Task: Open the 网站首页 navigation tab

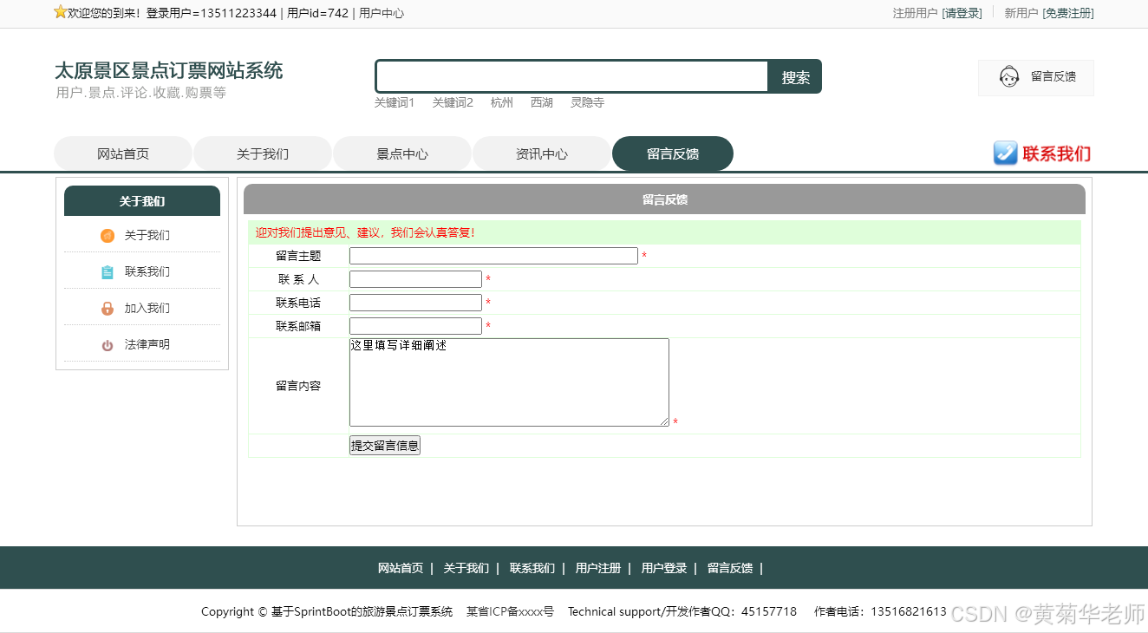Action: tap(123, 153)
